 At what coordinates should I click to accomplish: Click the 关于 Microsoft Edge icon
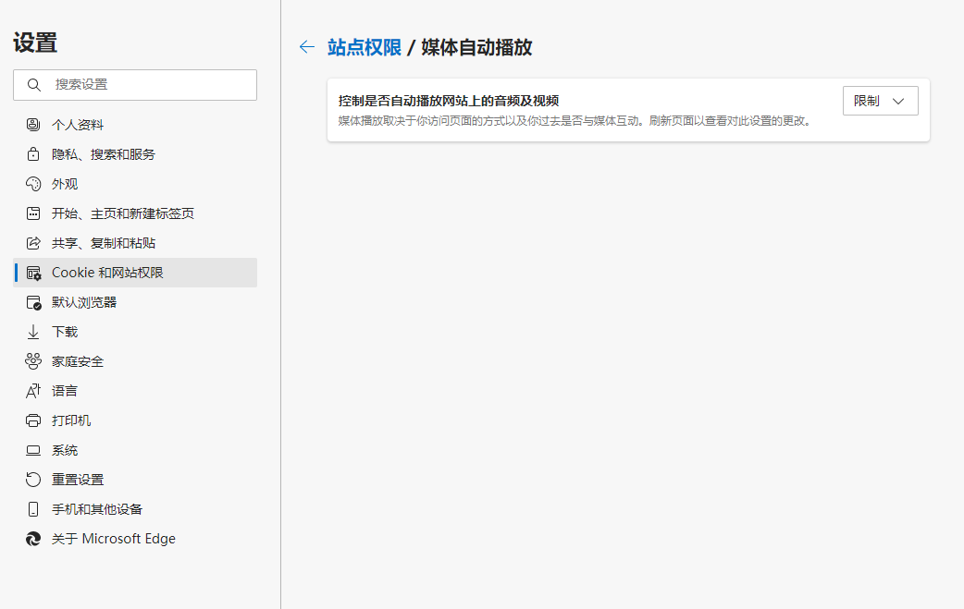click(34, 538)
